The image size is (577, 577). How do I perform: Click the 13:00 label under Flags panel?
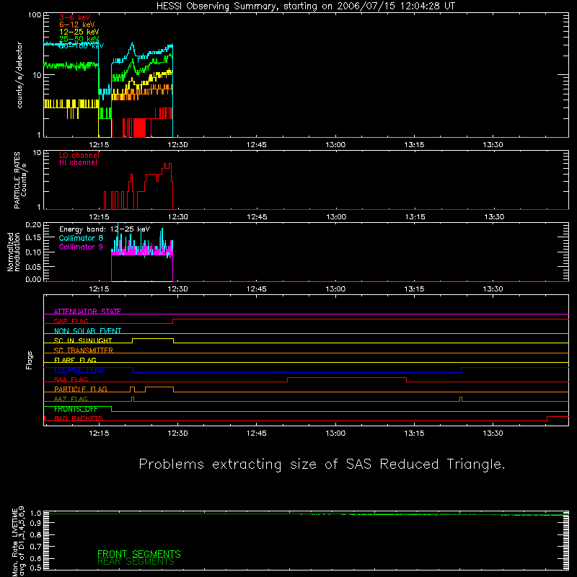335,433
